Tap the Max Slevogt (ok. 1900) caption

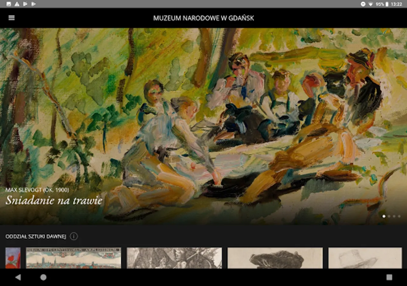(x=37, y=190)
